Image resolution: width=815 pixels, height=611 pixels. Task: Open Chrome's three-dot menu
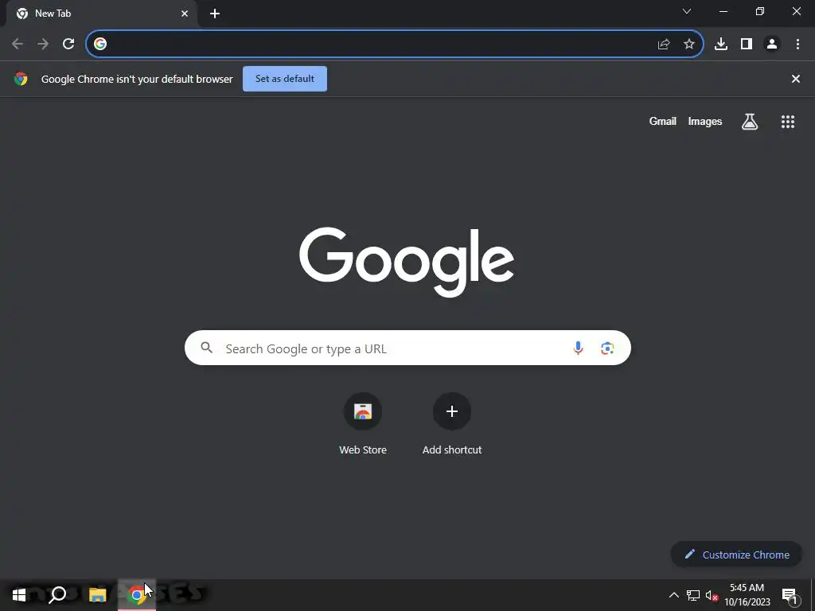coord(797,45)
